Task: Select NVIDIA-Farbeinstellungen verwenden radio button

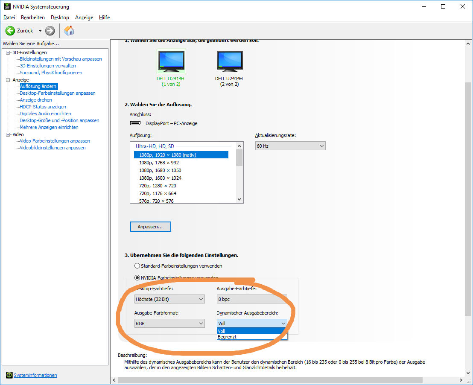Action: pos(137,277)
